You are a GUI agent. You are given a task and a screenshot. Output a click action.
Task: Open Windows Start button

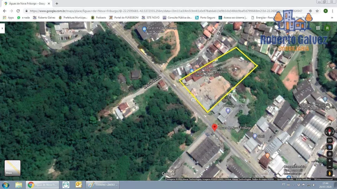[6, 185]
